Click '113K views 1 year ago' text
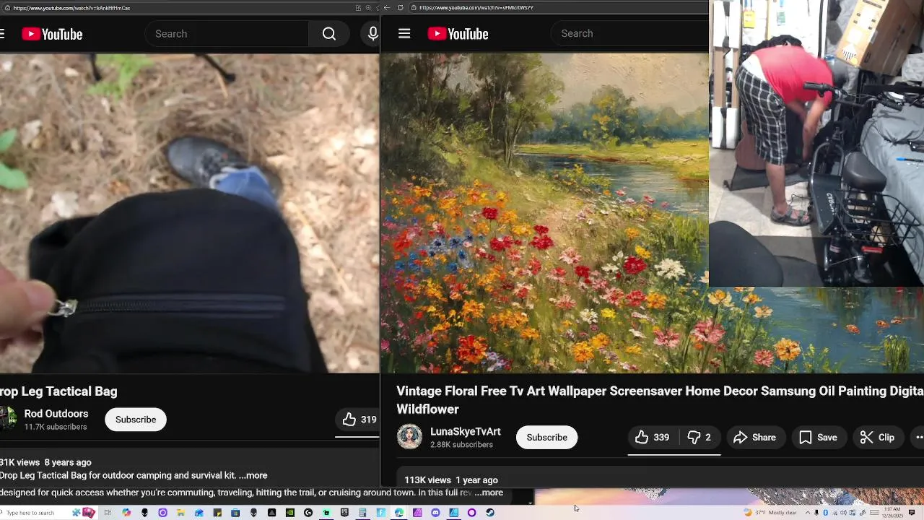 [x=451, y=480]
